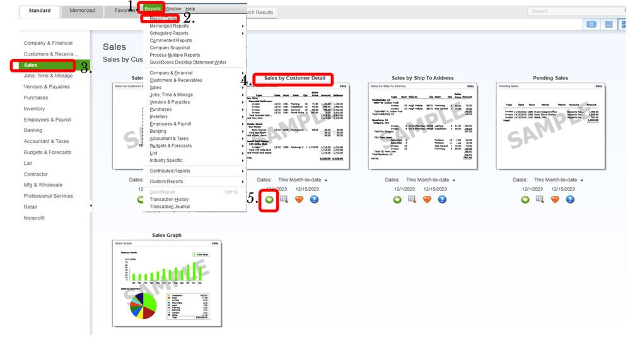
Task: Select Inventory in category sidebar
Action: [34, 109]
